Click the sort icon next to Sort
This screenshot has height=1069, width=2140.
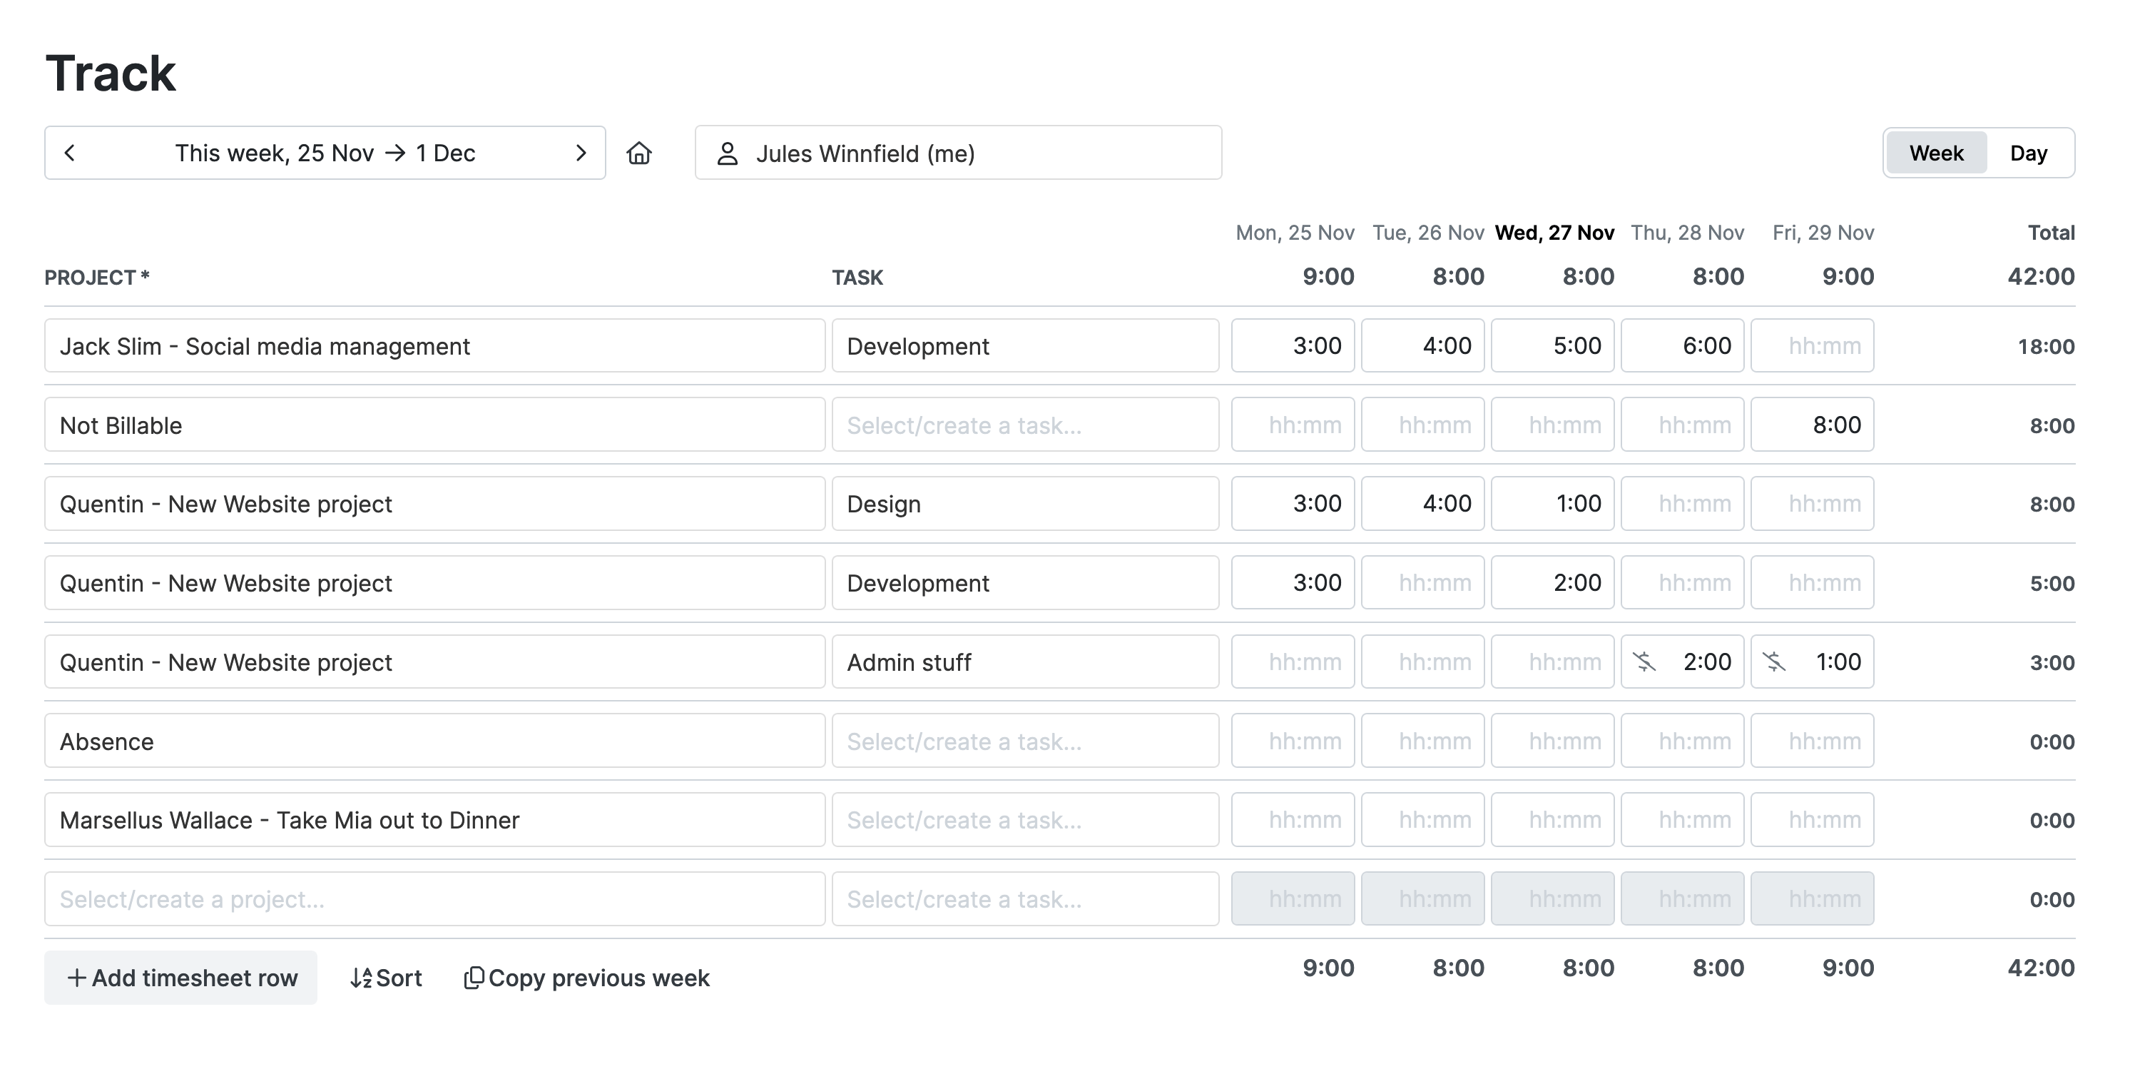360,978
